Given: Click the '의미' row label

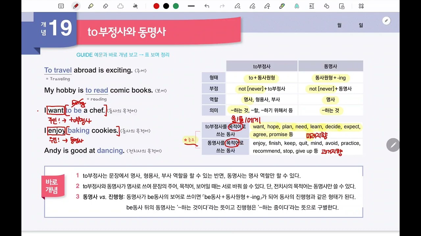Looking at the screenshot, I should [x=214, y=110].
